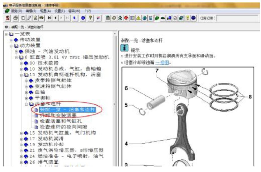Click the printer icon in the toolbar
This screenshot has height=172, width=261.
16,18
